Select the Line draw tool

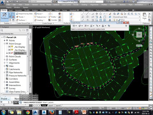click(83, 14)
